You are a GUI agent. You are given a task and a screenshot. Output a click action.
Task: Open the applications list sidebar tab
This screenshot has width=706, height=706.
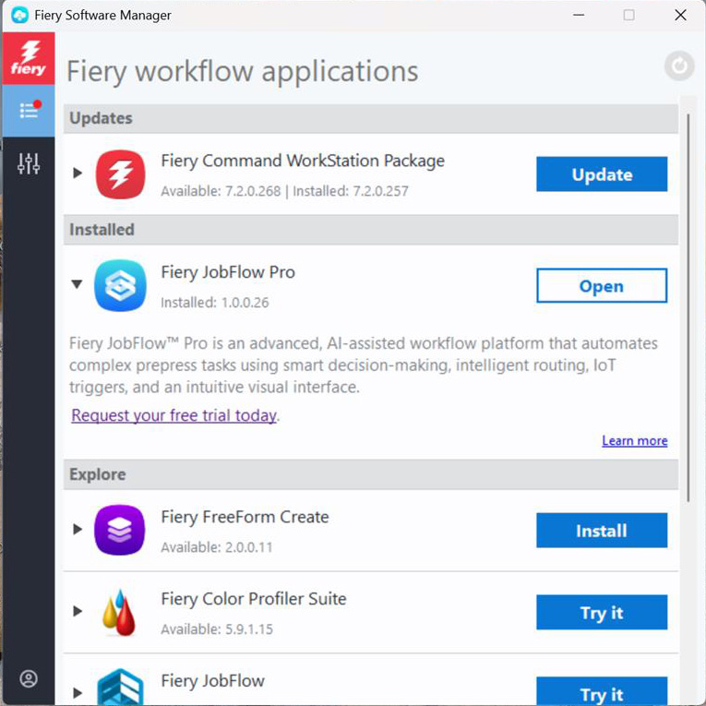coord(29,111)
